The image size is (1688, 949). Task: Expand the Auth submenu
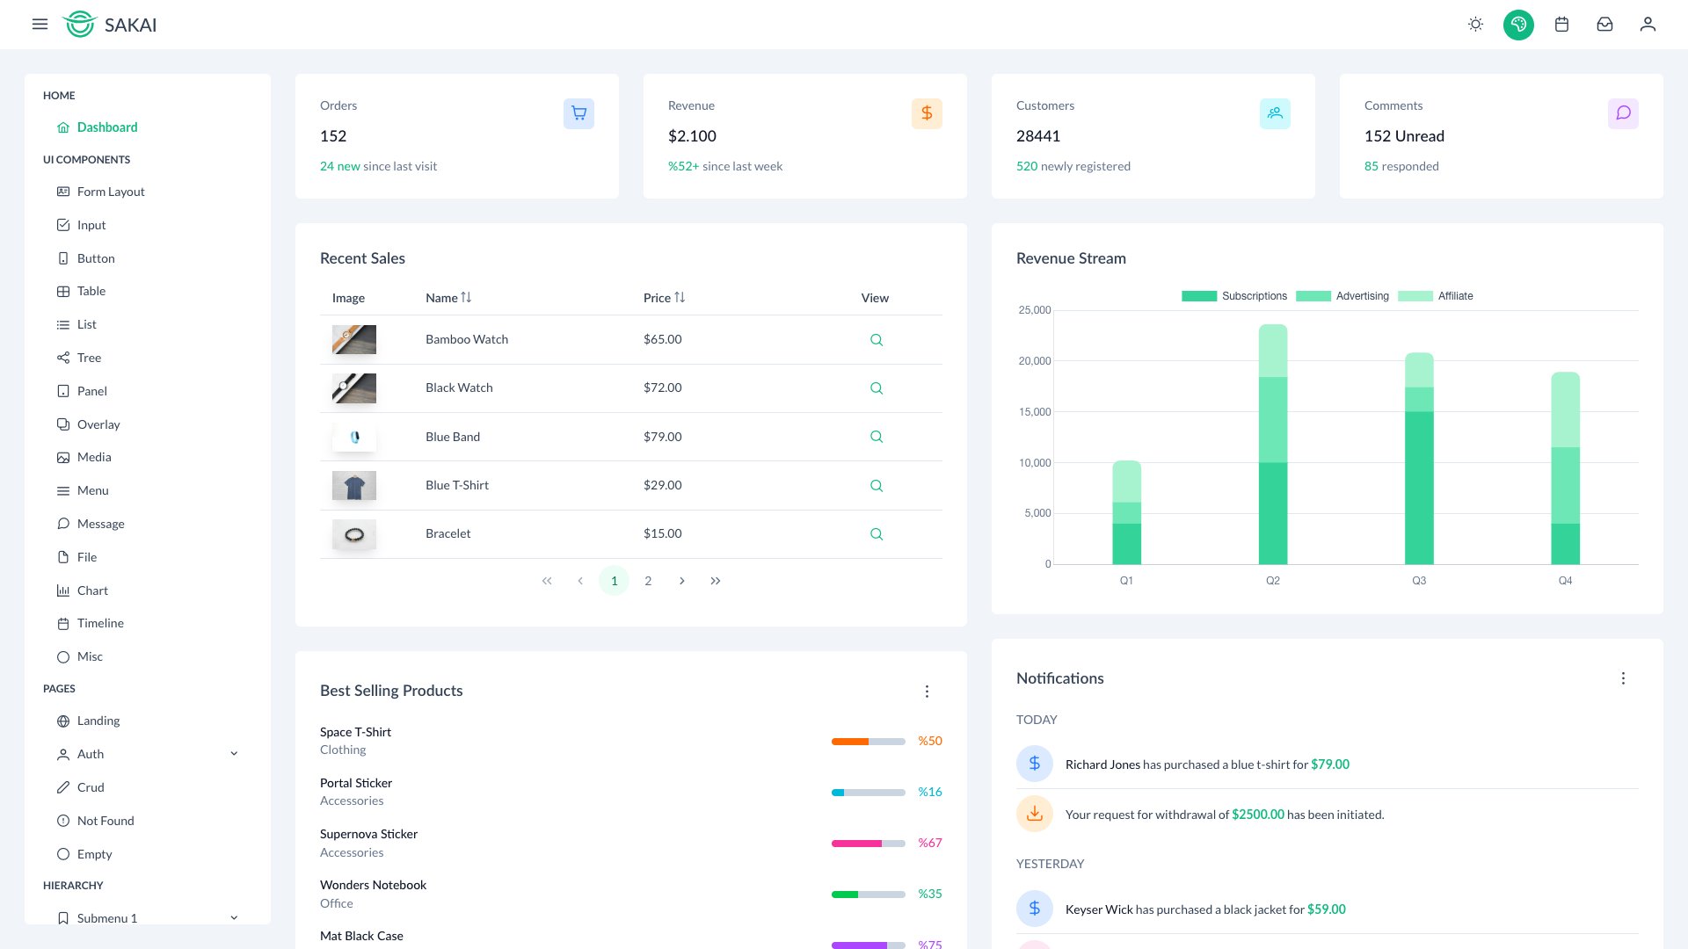click(x=233, y=753)
